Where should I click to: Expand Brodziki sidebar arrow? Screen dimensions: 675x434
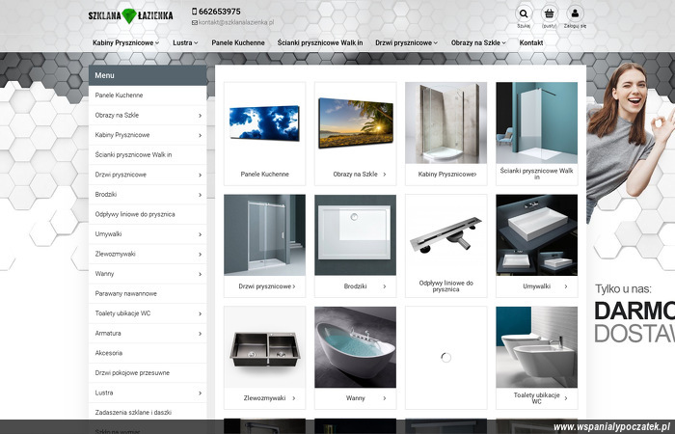tap(200, 195)
